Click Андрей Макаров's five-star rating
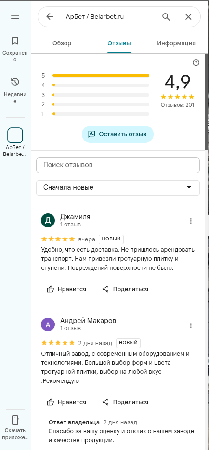 pos(58,343)
